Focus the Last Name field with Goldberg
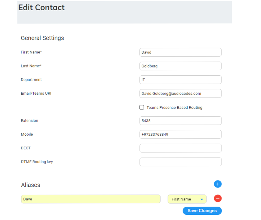This screenshot has width=261, height=220. [x=180, y=66]
